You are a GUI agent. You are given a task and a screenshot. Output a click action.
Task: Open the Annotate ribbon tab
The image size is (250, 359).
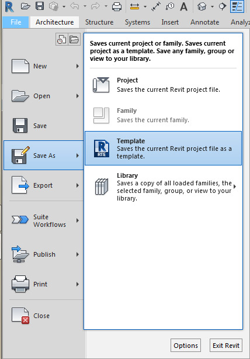click(204, 22)
